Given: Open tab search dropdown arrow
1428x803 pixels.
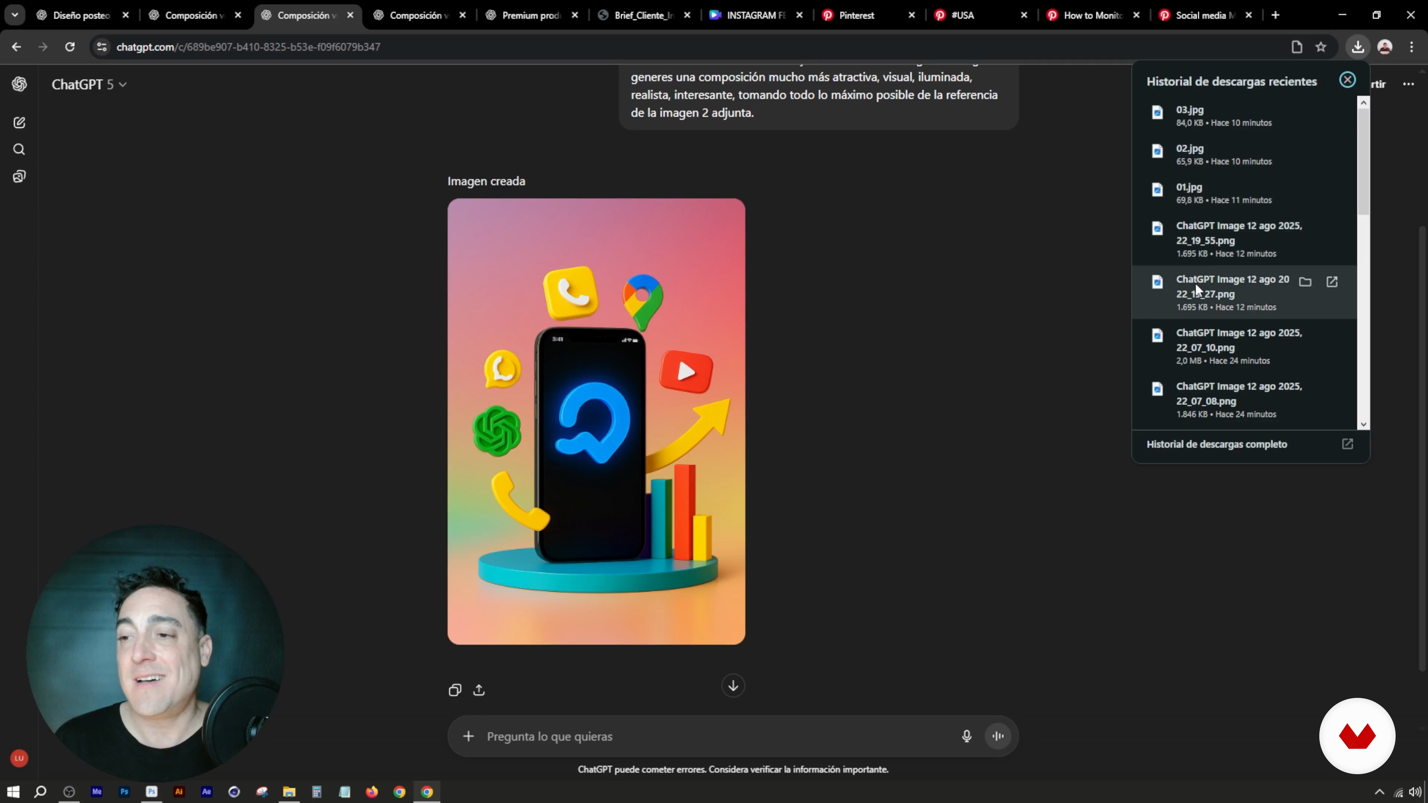Looking at the screenshot, I should coord(15,15).
